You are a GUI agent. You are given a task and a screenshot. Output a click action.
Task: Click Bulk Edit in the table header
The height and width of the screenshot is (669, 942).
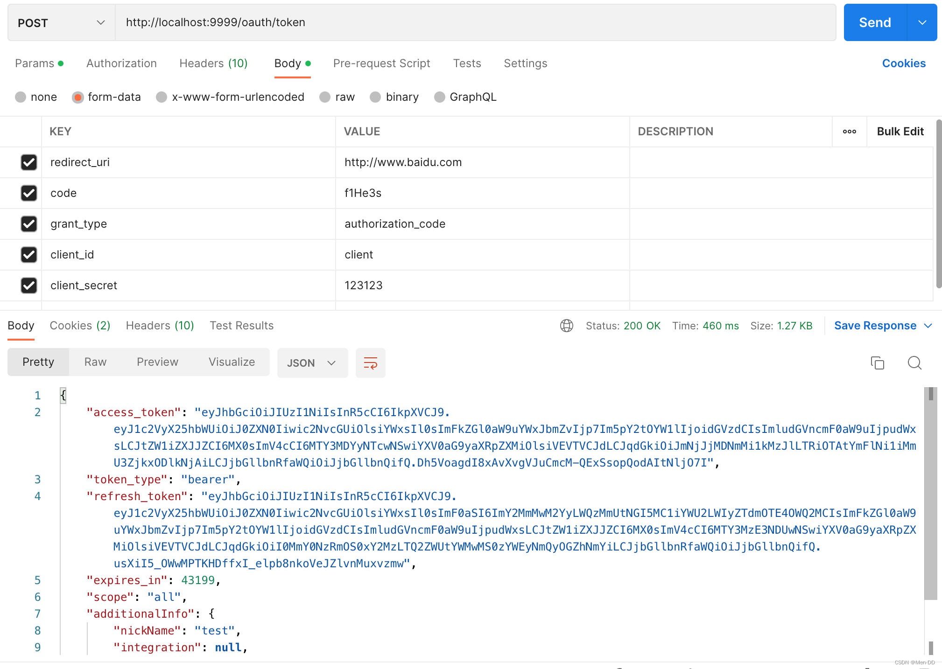click(900, 132)
